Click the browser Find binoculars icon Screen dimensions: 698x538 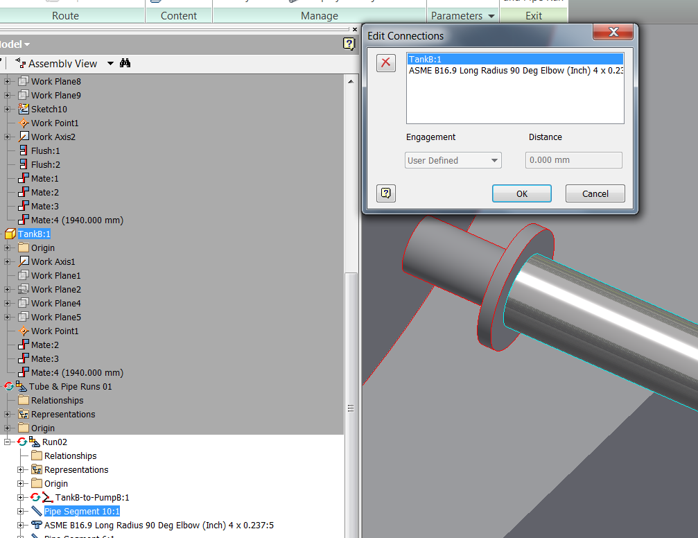click(x=125, y=63)
